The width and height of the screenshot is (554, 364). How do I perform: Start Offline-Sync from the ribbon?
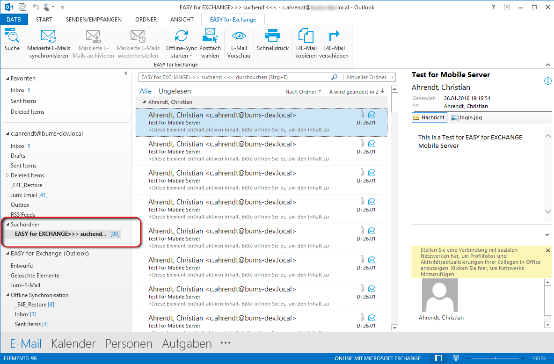click(181, 44)
